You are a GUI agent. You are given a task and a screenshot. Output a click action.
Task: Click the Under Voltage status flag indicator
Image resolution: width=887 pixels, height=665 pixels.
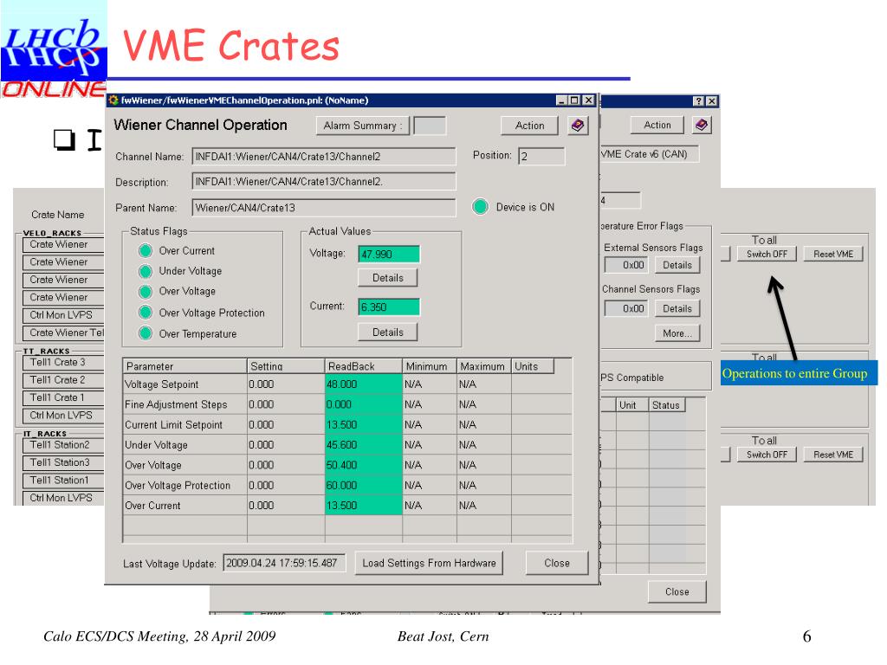146,271
